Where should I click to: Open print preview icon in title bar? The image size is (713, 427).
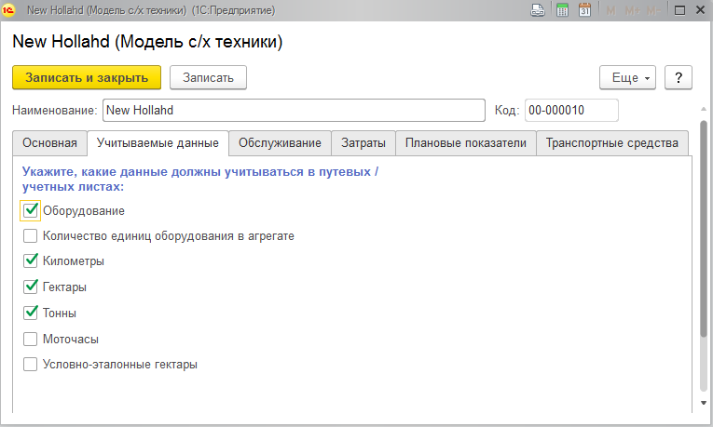coord(538,10)
